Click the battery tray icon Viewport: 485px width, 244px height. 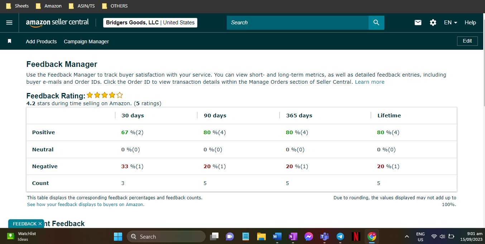click(x=451, y=236)
